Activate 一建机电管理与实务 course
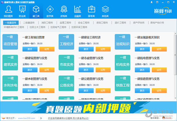177x121 pixels. click(142, 70)
